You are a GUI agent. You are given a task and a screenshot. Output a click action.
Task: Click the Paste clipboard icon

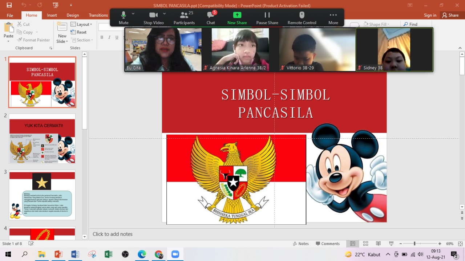8,28
